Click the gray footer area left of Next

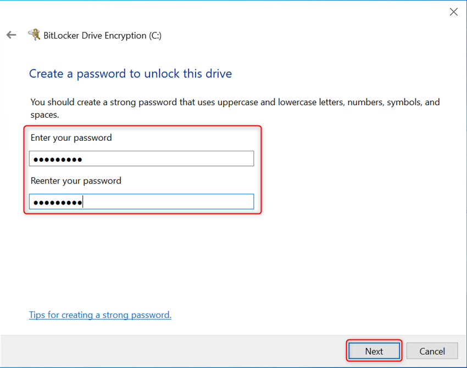point(165,351)
